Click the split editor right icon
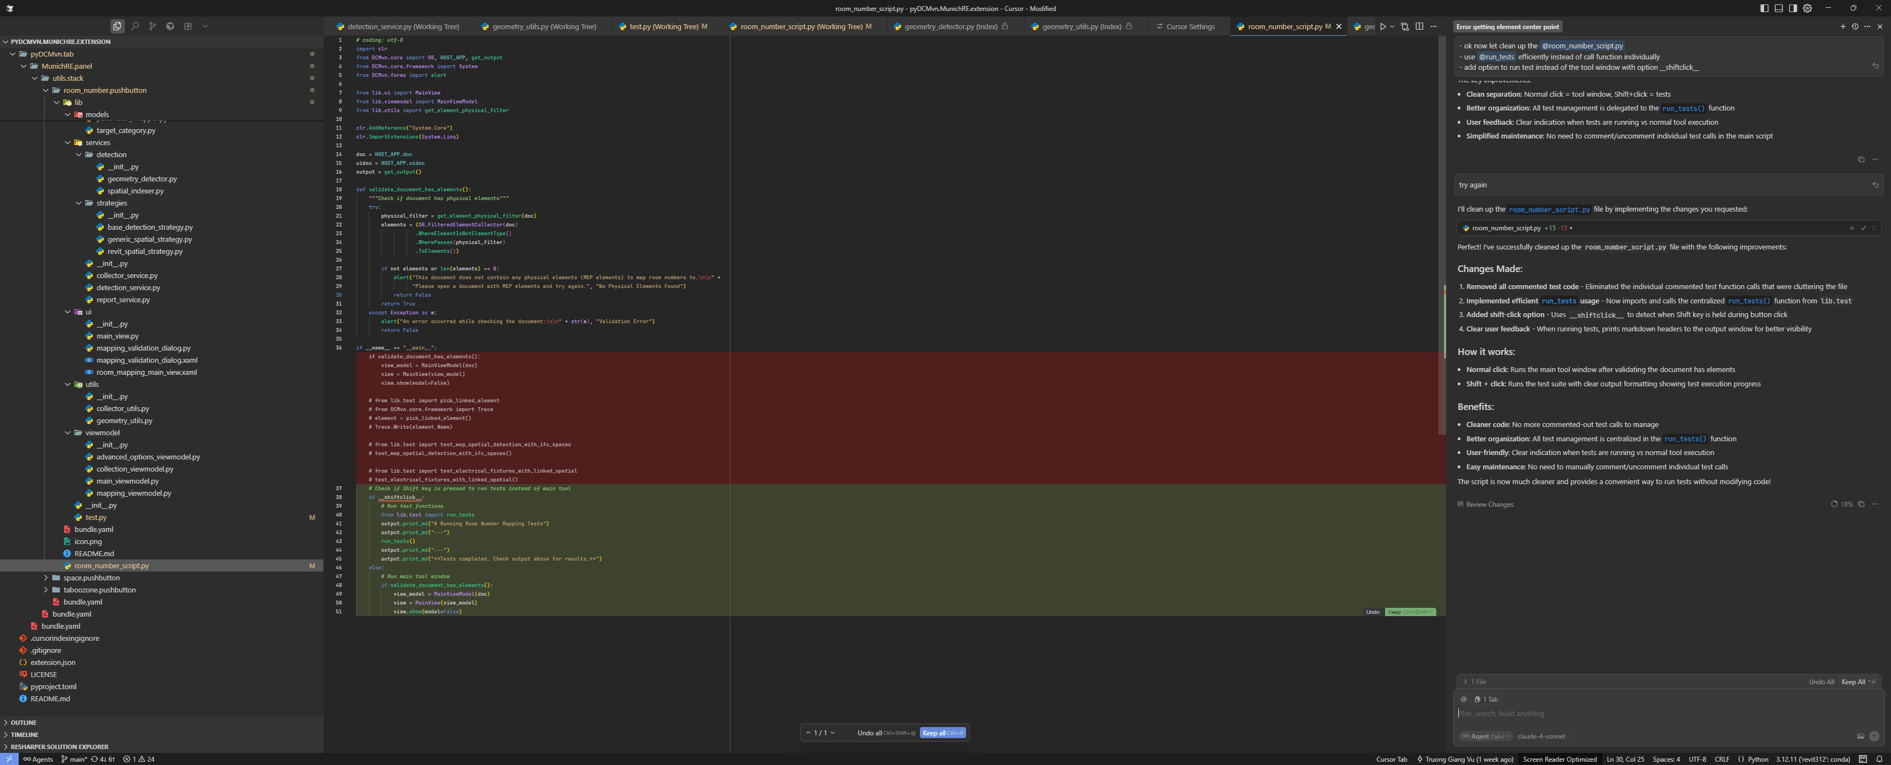 [1419, 26]
